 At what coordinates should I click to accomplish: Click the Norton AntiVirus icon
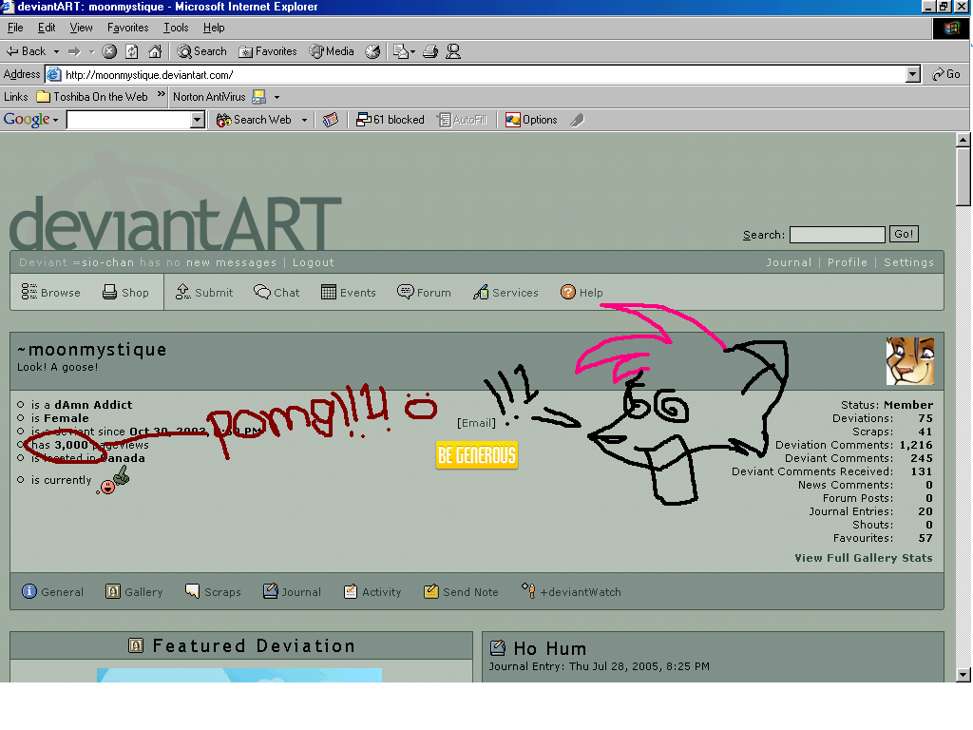pos(258,97)
